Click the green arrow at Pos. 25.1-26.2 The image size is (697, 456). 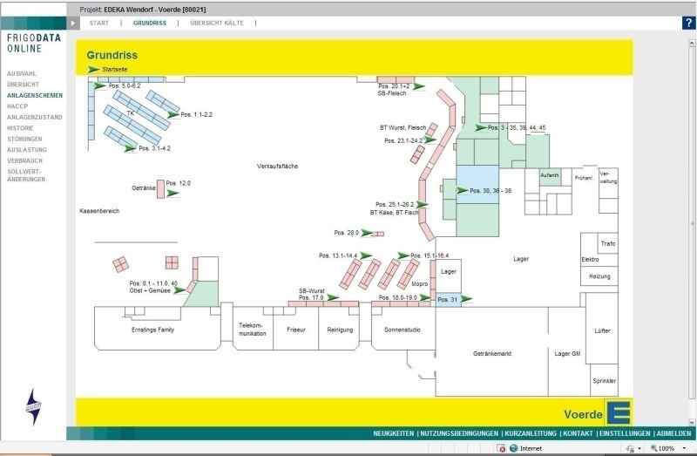(422, 205)
